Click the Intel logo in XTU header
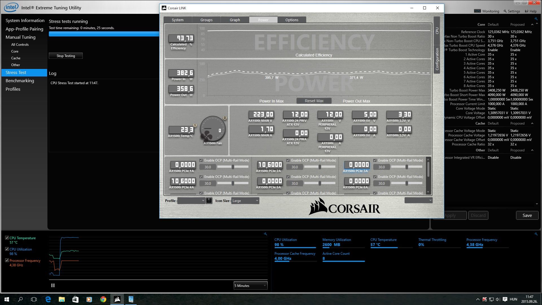The image size is (542, 305). tap(11, 7)
